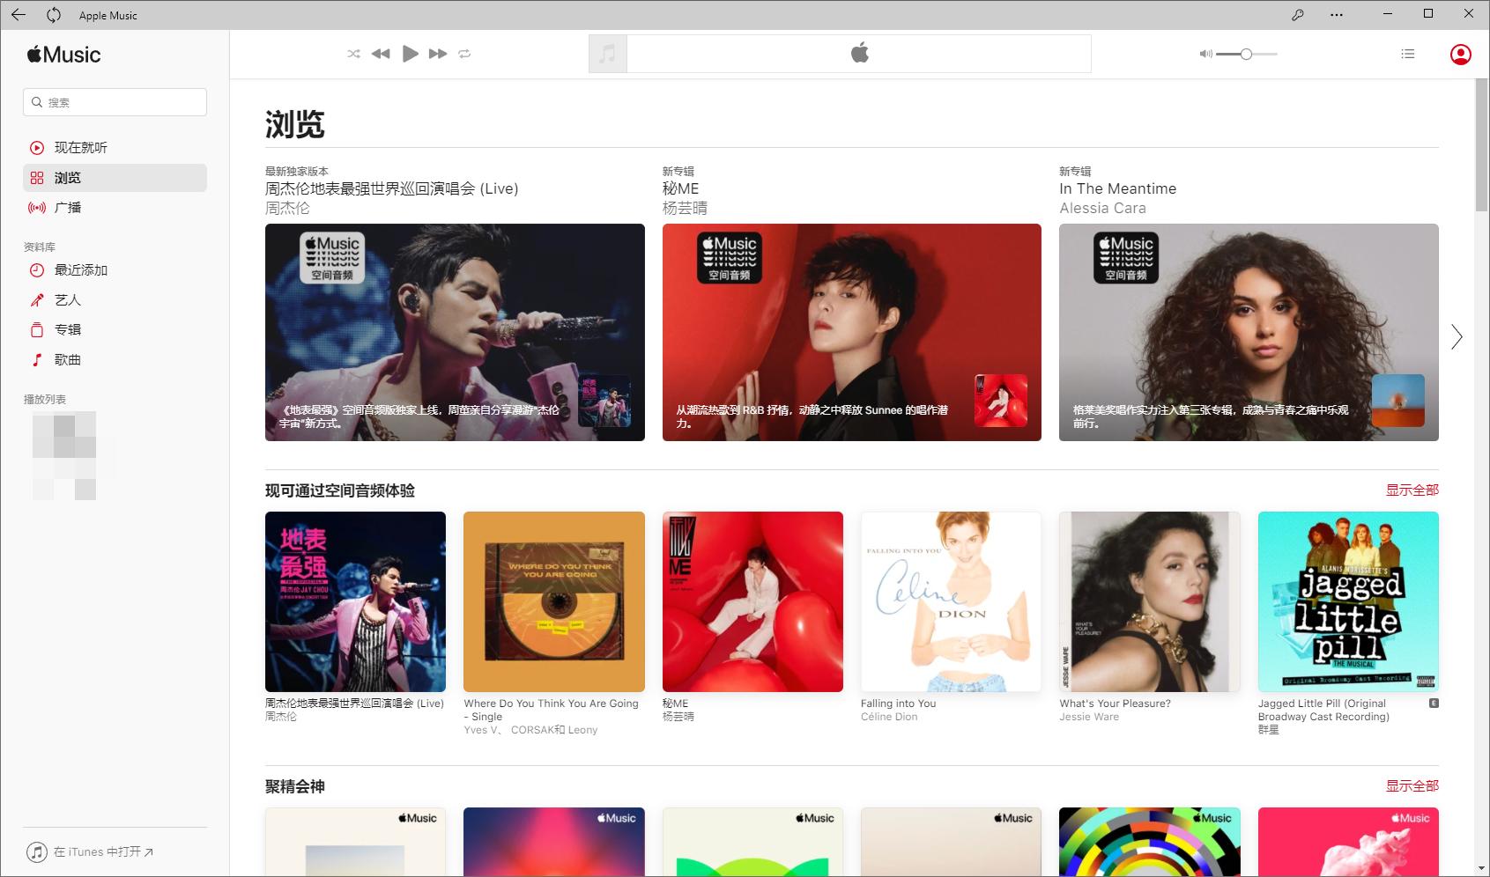This screenshot has height=877, width=1490.
Task: Open the 秘ME album cover in grid
Action: tap(752, 601)
